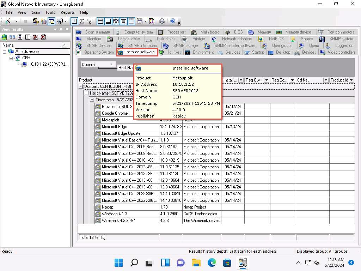
Task: Open the Cd Key column filter dropdown
Action: coord(326,80)
